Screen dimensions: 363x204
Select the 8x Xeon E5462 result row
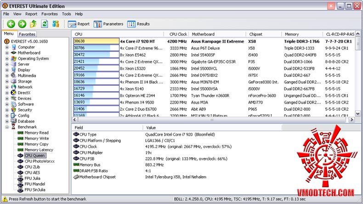[214, 55]
